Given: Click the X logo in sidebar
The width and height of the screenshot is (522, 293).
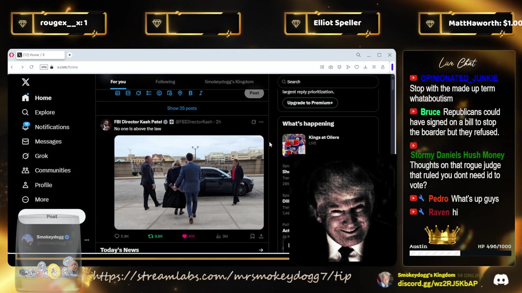Looking at the screenshot, I should tap(26, 82).
